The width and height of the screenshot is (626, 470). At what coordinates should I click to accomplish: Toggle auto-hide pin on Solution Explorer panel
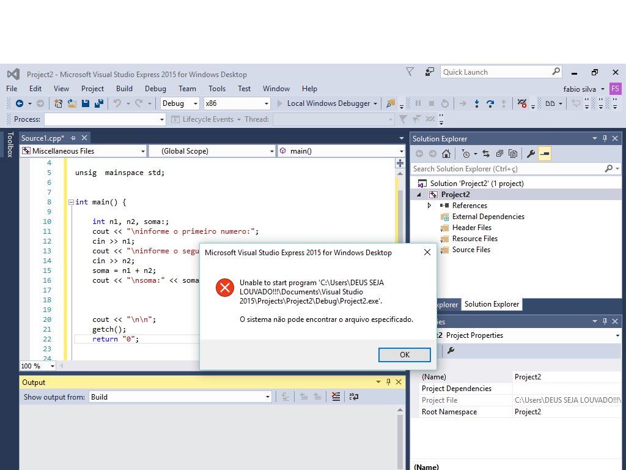pos(605,138)
